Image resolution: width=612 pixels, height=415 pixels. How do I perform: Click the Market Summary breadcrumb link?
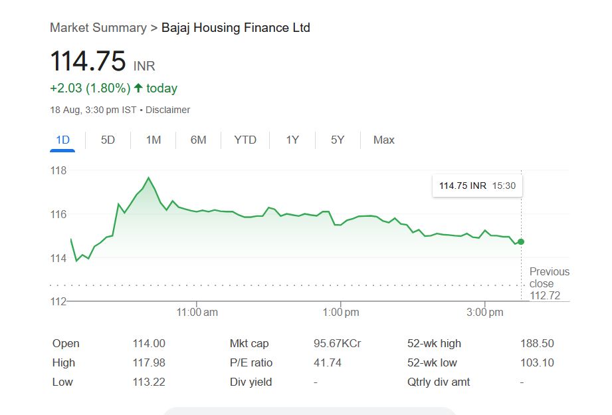(98, 28)
